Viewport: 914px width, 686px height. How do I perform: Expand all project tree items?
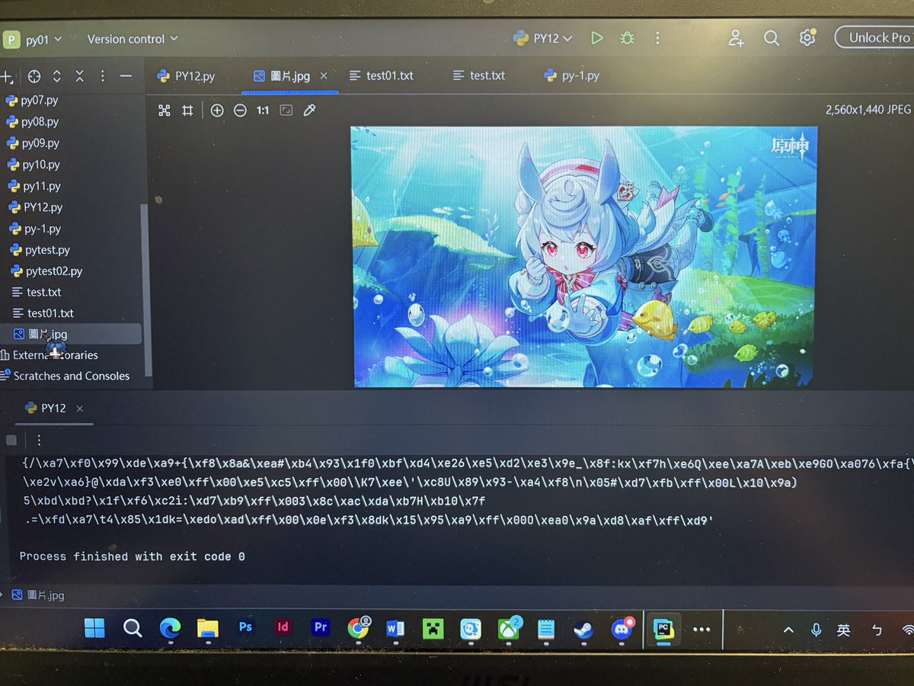[56, 76]
